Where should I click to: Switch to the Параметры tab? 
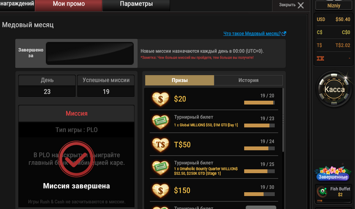pyautogui.click(x=136, y=4)
